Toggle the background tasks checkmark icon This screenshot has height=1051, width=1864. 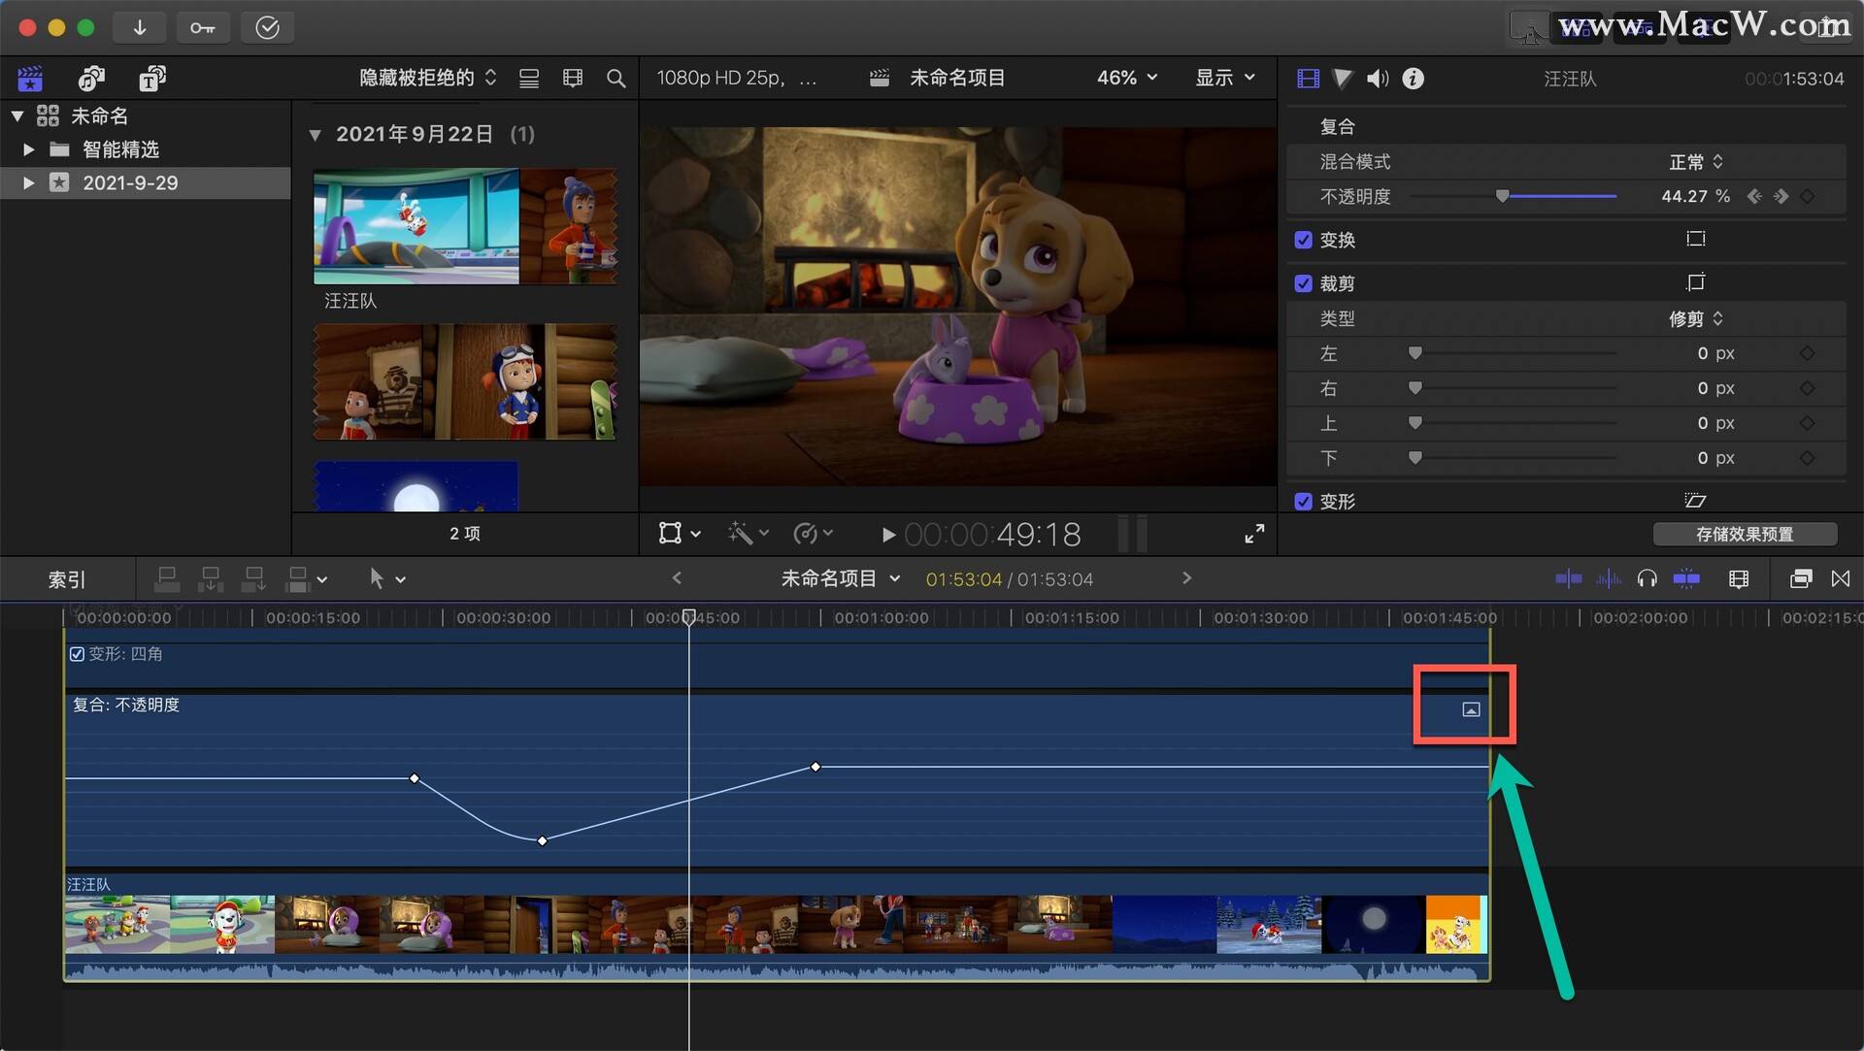267,27
